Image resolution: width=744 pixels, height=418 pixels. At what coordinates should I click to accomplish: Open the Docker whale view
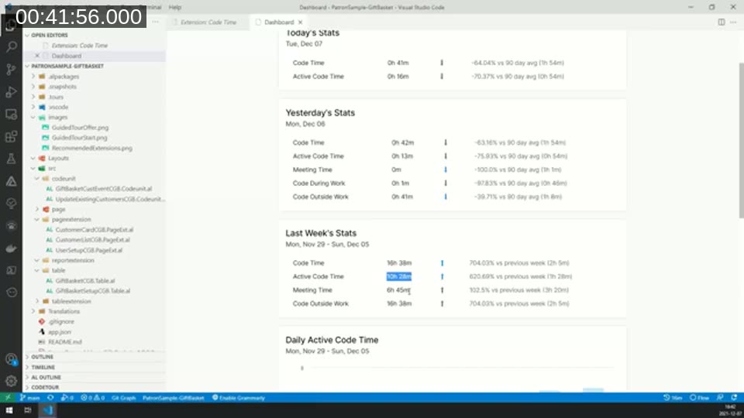11,248
